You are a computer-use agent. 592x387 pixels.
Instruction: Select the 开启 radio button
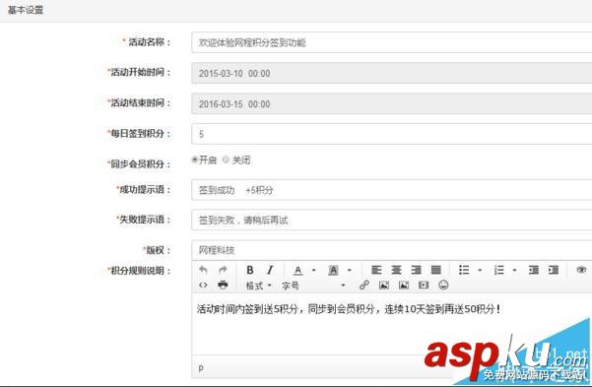195,160
